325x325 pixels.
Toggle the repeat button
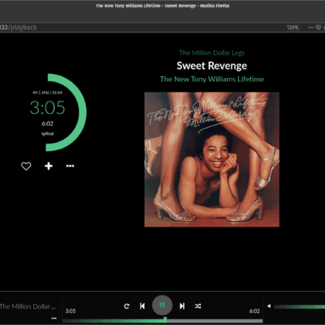(127, 306)
